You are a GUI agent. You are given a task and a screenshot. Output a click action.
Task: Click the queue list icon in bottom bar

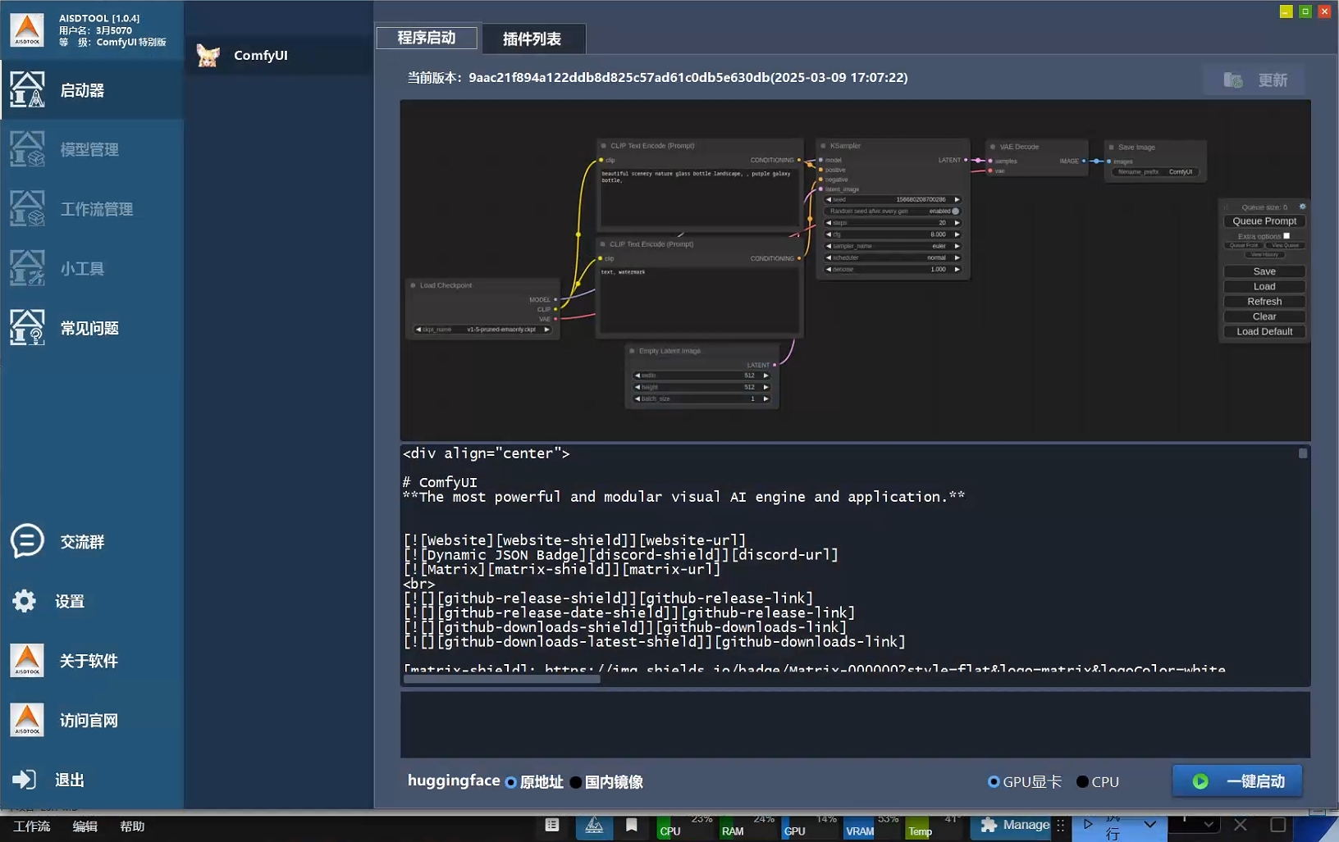pyautogui.click(x=552, y=826)
